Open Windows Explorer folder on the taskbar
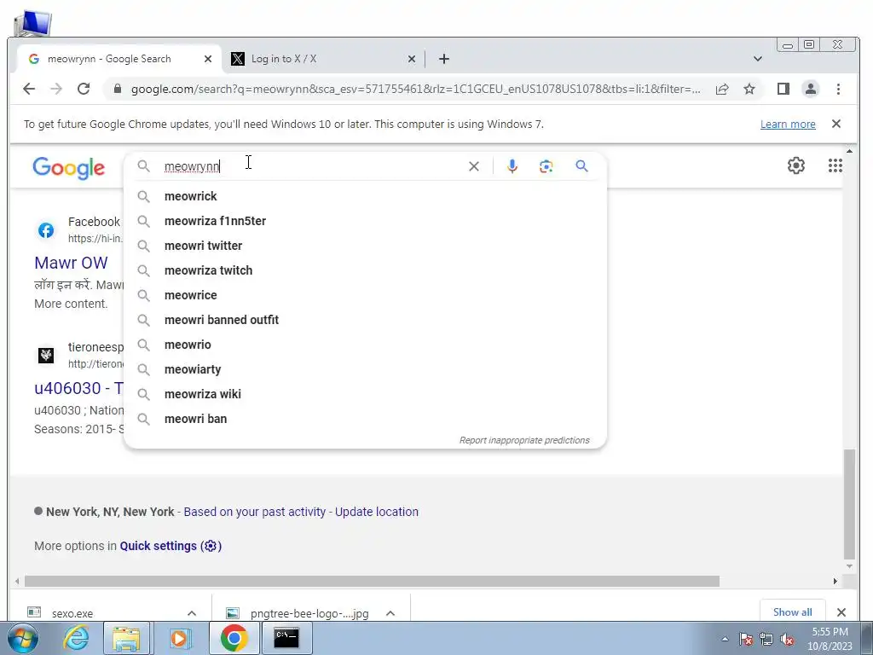This screenshot has width=873, height=655. click(127, 638)
